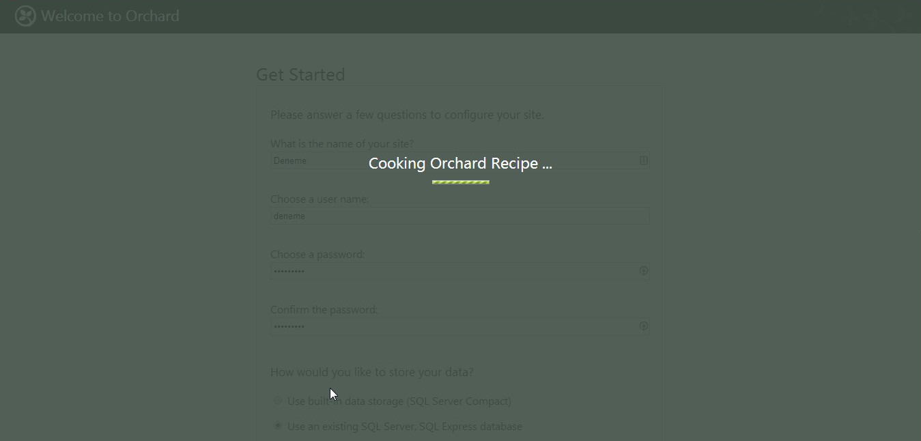Click the Get Started heading
The image size is (921, 441).
pyautogui.click(x=300, y=74)
